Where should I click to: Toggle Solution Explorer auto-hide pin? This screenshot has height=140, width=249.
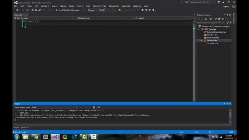point(227,15)
